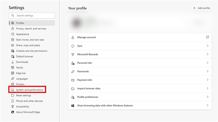Click the Your profile heading
This screenshot has height=122, width=218.
click(x=77, y=8)
